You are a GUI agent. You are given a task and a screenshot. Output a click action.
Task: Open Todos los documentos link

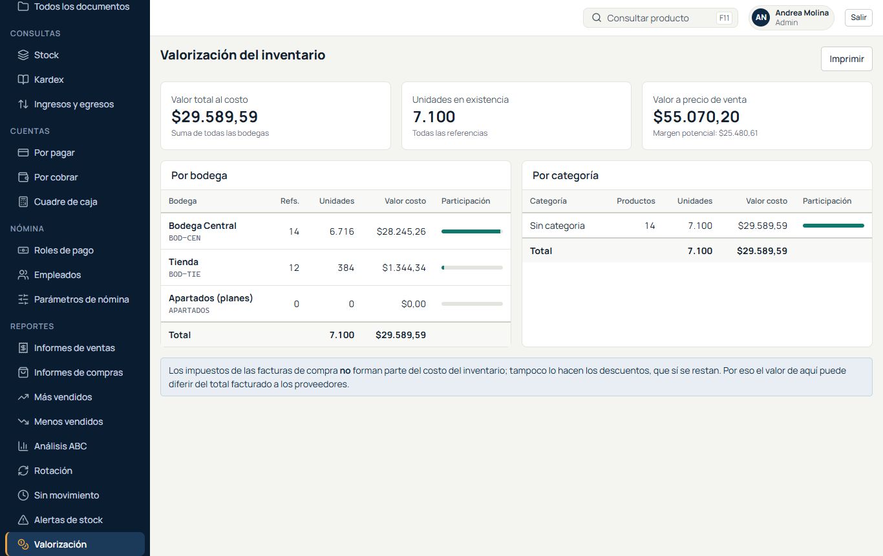[x=75, y=6]
